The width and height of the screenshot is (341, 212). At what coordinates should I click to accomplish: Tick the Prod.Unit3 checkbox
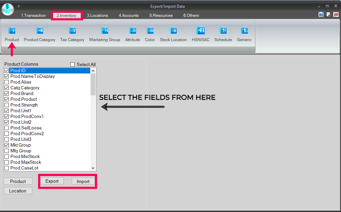point(6,139)
